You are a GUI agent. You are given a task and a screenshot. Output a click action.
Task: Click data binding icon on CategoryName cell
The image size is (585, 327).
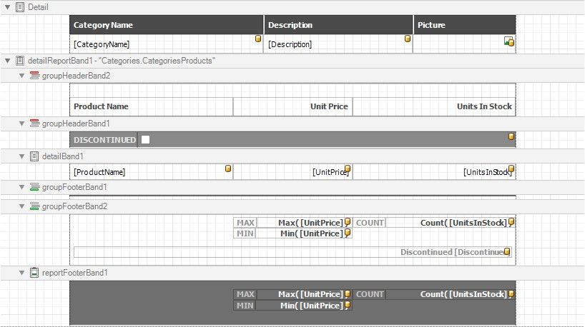[258, 39]
